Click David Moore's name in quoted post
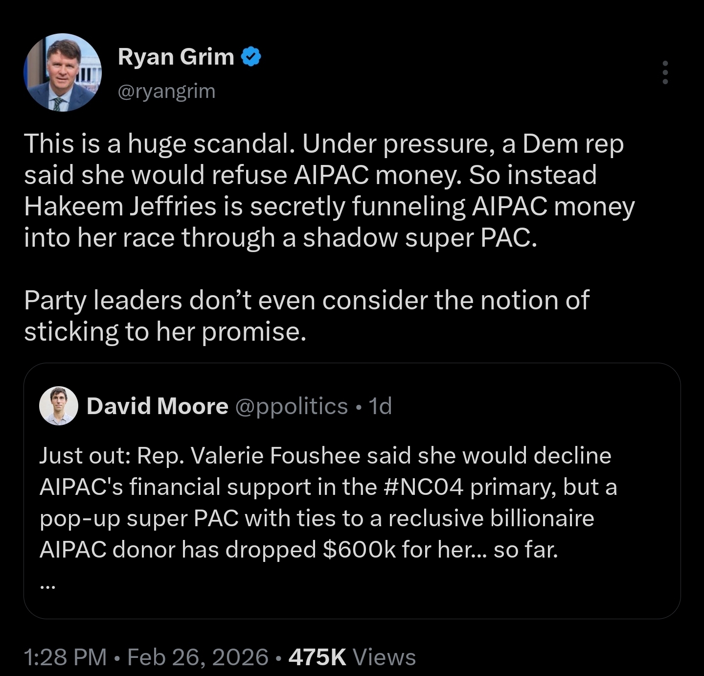Screen dimensions: 704x676 [157, 406]
